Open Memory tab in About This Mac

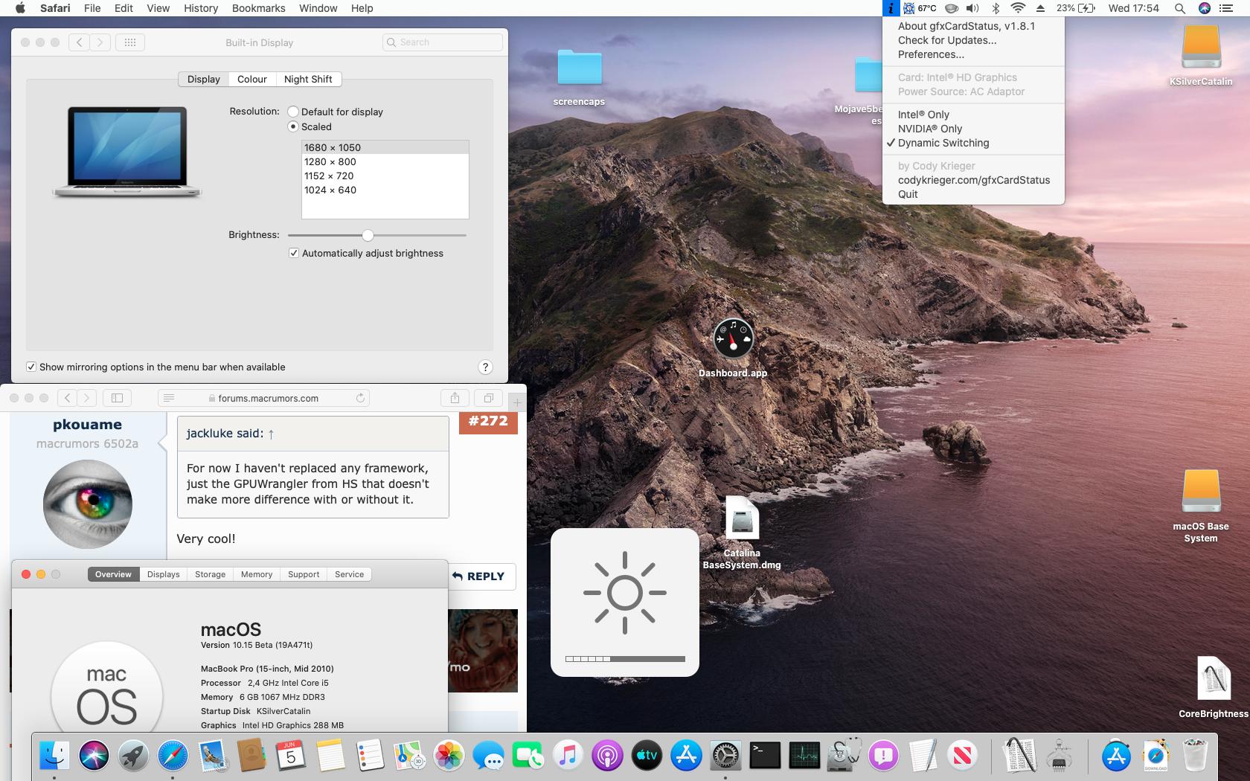[257, 574]
